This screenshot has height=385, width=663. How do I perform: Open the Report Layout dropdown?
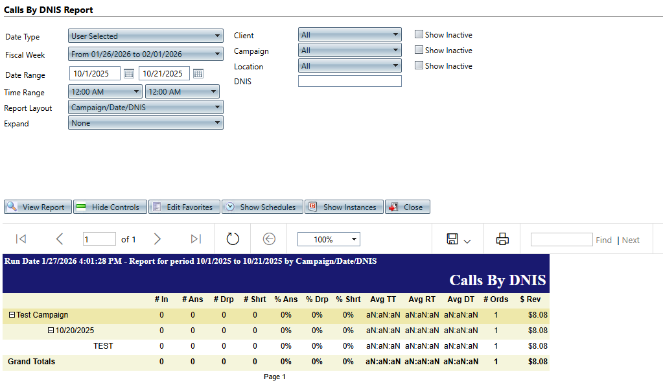coord(146,108)
